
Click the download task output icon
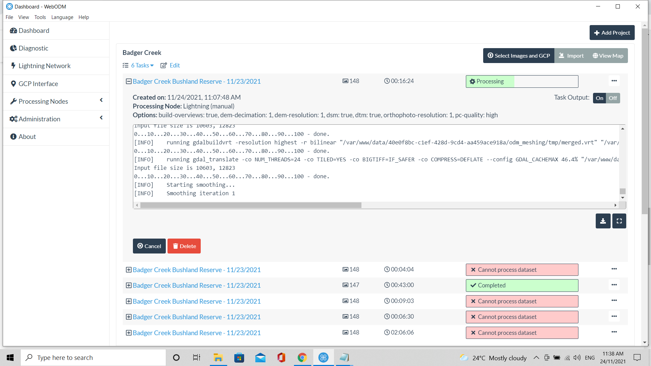click(x=603, y=221)
